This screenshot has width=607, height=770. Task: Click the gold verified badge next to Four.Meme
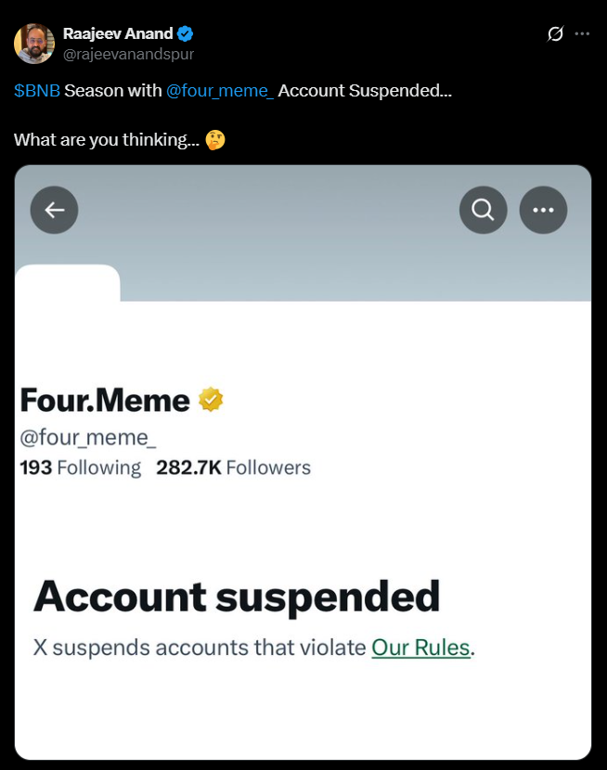click(x=212, y=400)
